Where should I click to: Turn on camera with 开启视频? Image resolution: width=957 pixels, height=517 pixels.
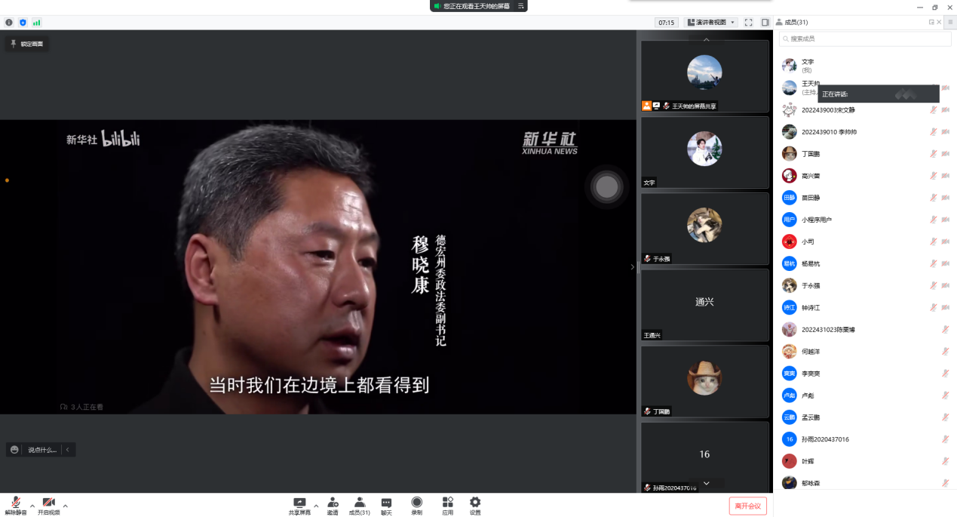48,505
